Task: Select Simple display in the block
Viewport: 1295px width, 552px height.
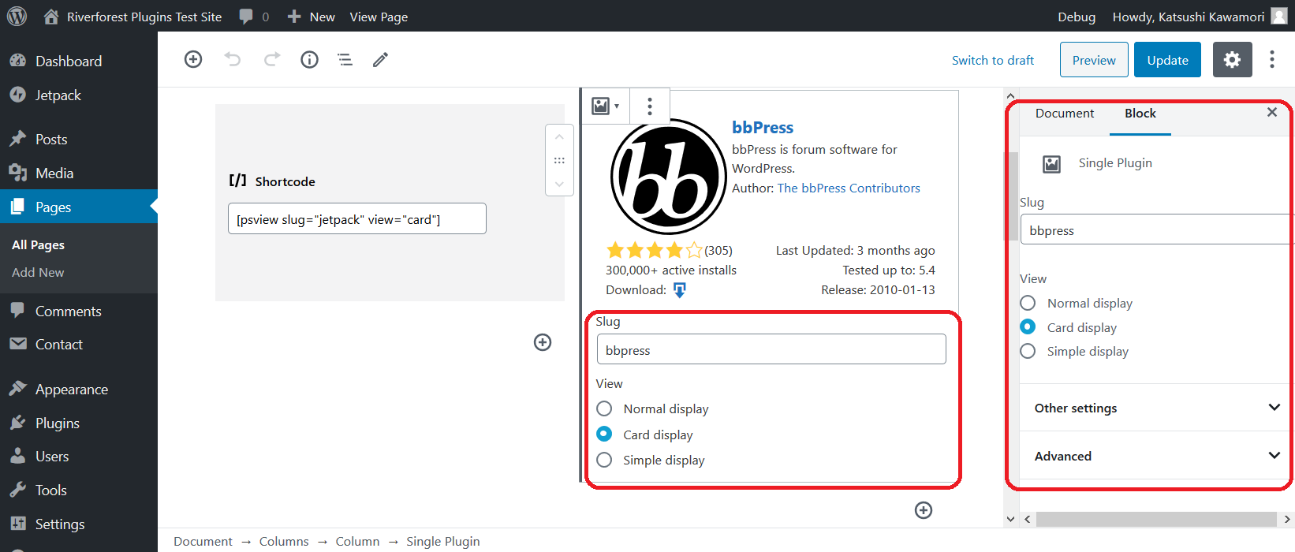Action: (604, 460)
